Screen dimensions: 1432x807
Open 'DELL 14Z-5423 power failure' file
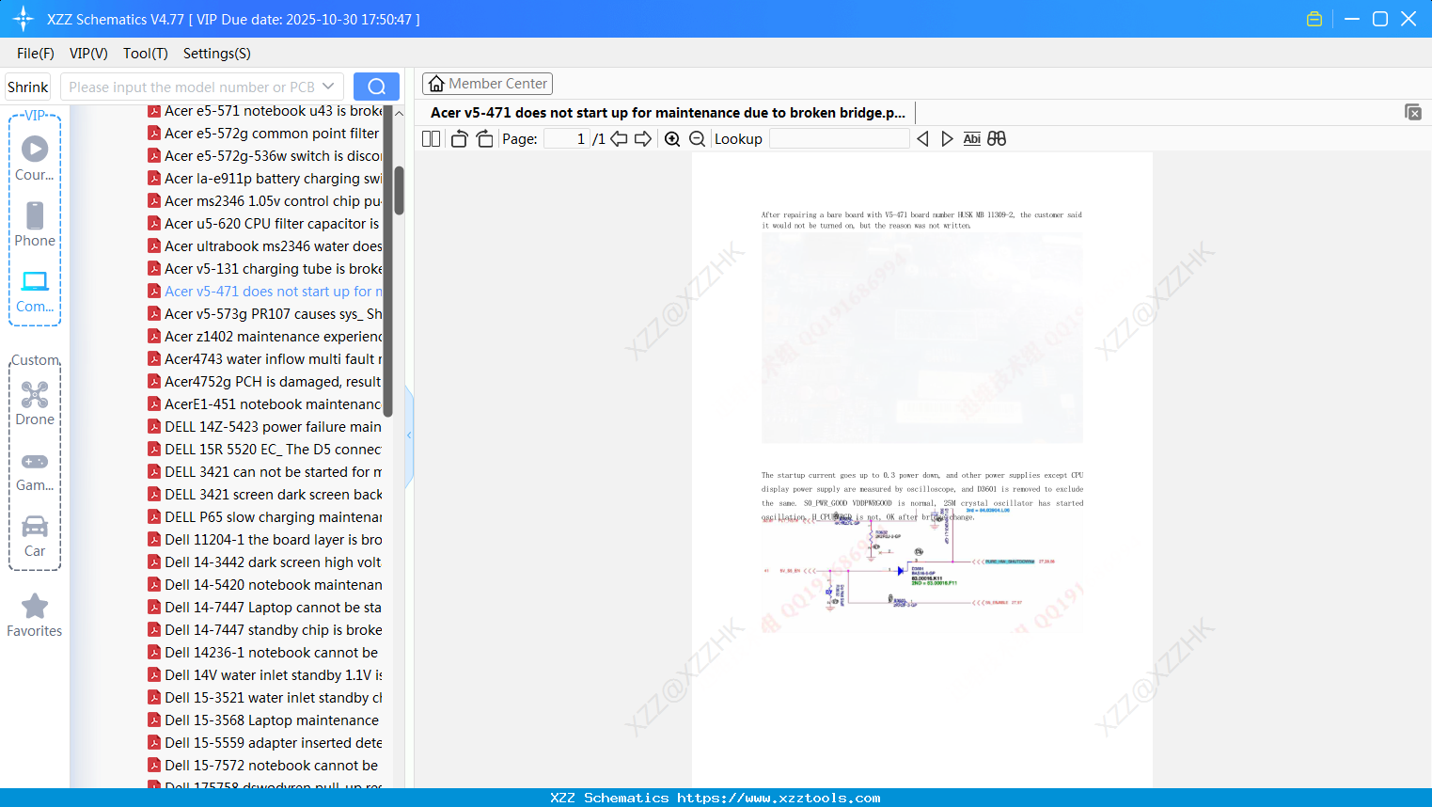pyautogui.click(x=265, y=427)
